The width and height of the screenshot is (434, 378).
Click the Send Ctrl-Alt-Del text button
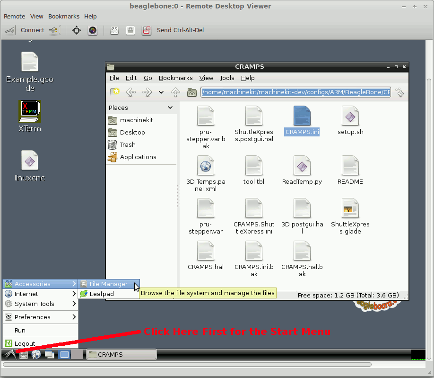(x=180, y=30)
